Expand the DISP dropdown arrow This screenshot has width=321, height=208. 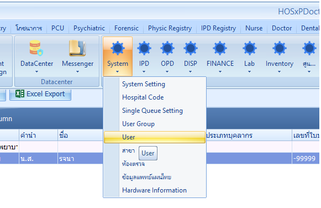click(x=191, y=72)
